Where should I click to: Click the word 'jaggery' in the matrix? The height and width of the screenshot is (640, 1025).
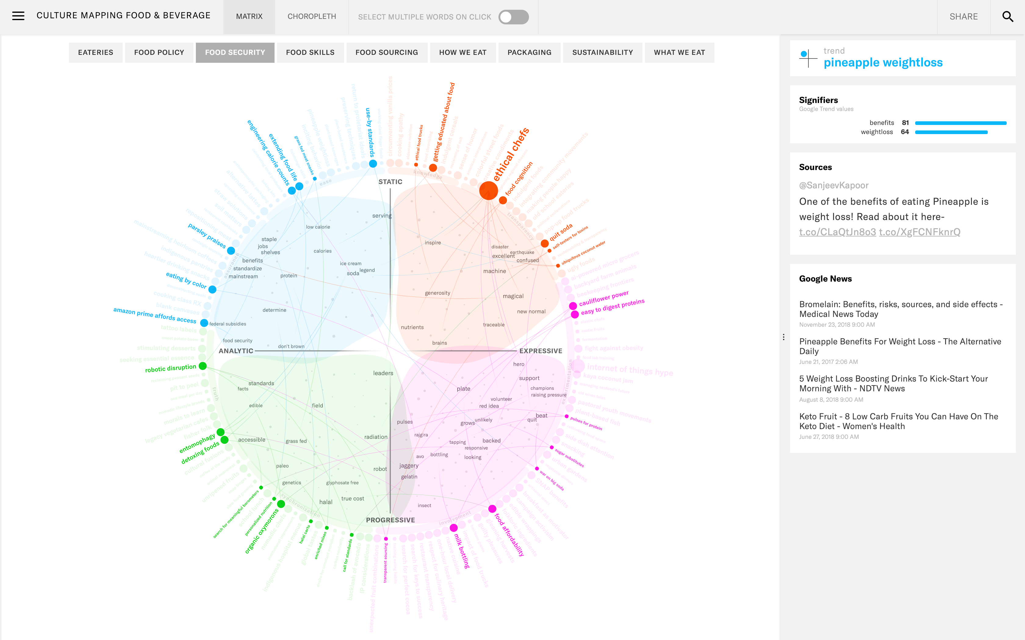click(x=409, y=466)
